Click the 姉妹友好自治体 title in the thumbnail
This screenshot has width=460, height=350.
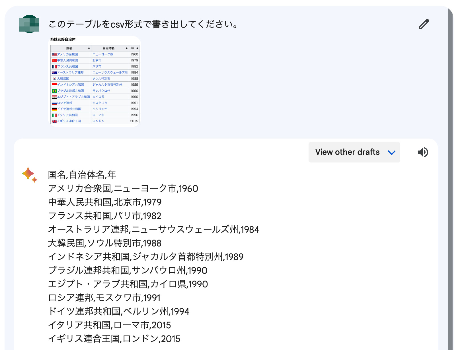click(x=63, y=39)
